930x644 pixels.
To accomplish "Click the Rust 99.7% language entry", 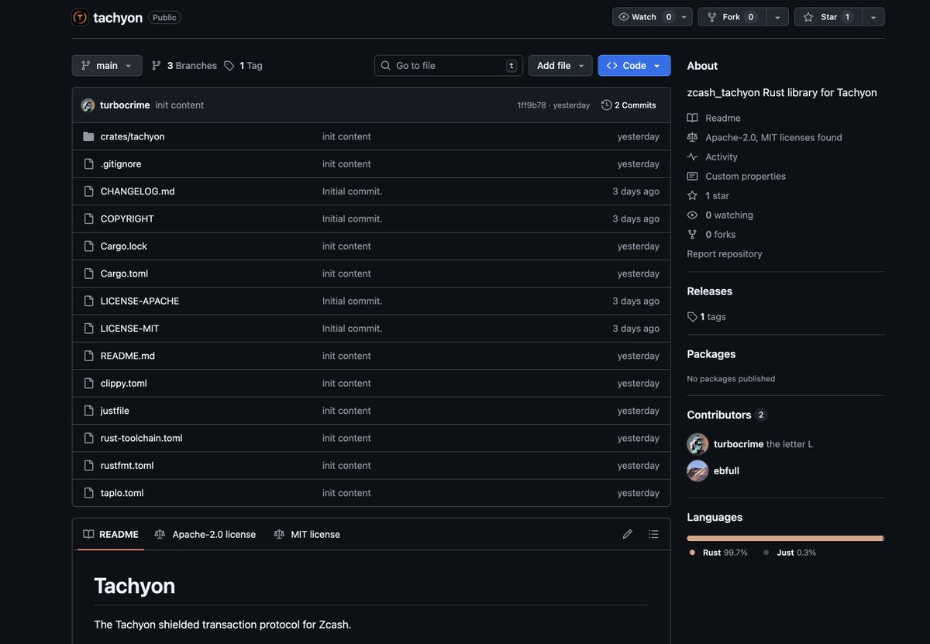I will (718, 553).
